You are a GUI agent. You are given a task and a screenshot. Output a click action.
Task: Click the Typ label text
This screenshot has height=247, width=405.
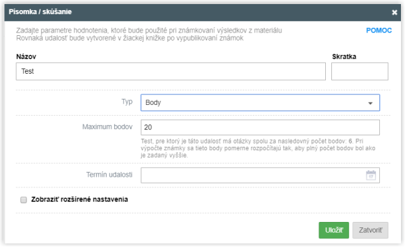(x=127, y=102)
